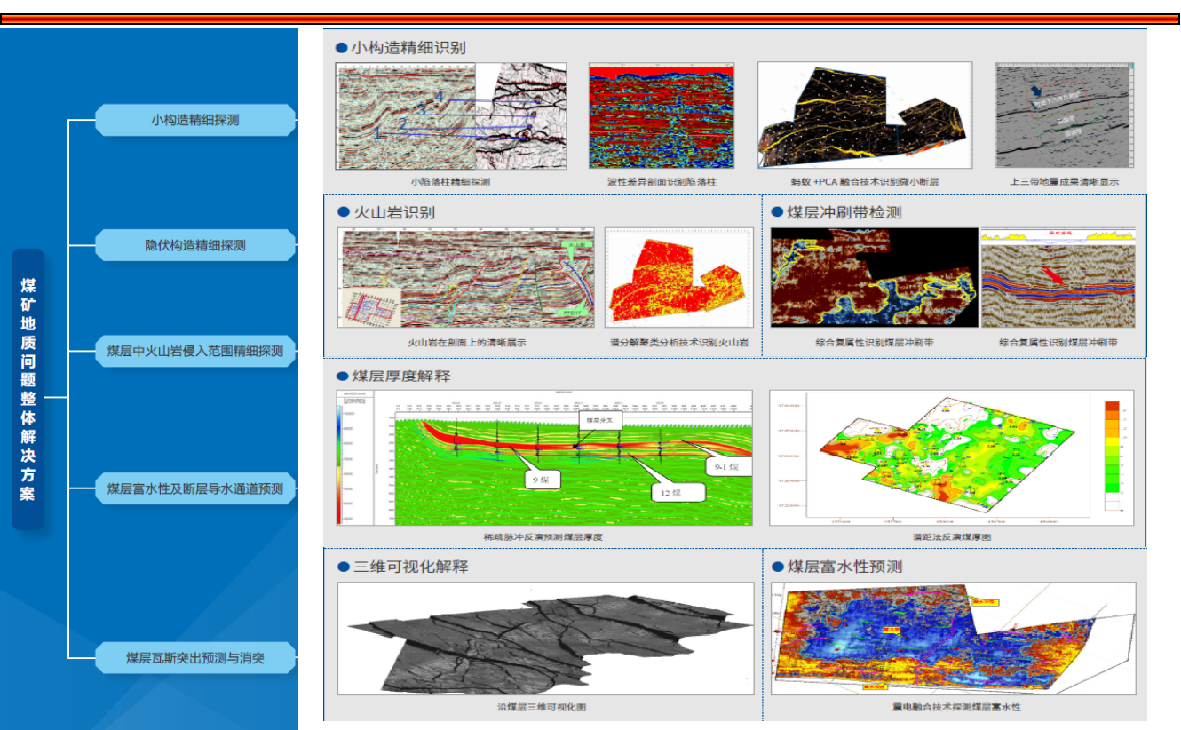Open the 谱分解聚类分析 red-yellow map

[678, 278]
